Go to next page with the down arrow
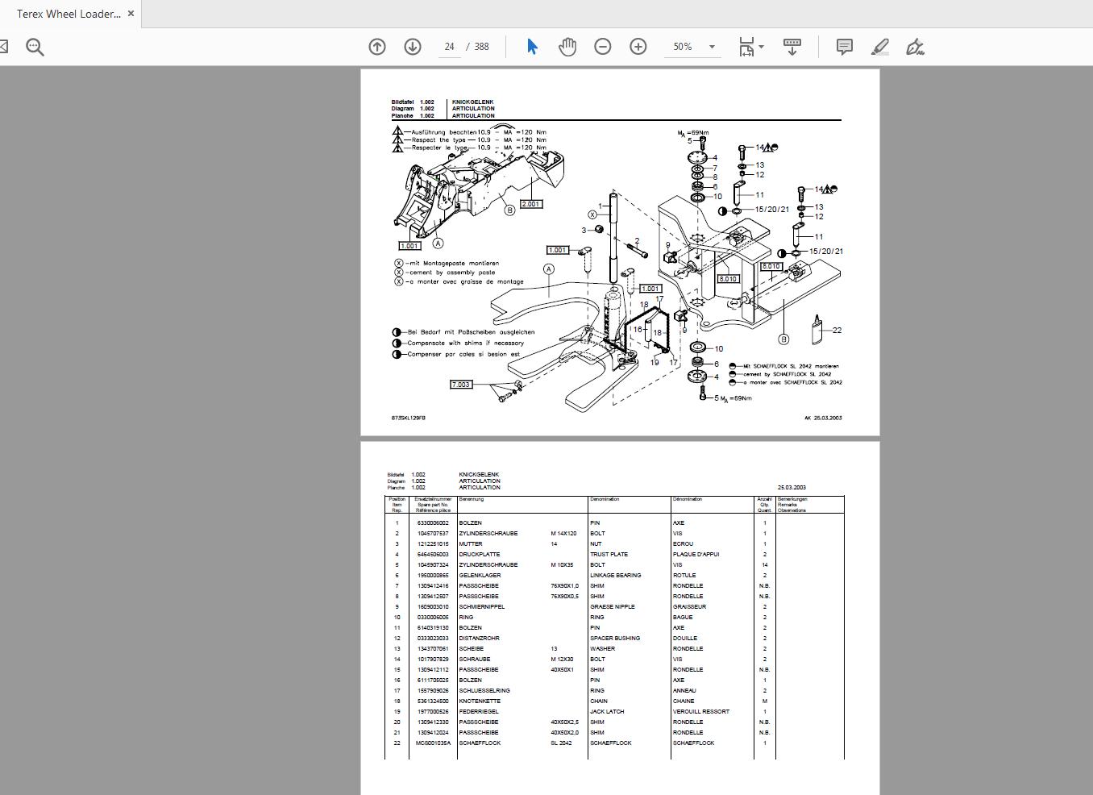Screen dimensions: 1093x795 [x=413, y=46]
